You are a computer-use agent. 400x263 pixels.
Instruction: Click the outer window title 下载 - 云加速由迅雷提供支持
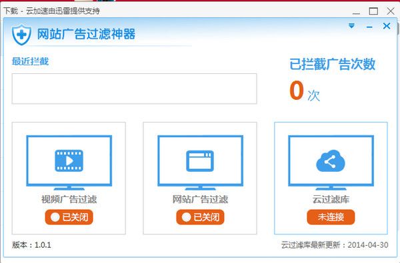pos(51,11)
